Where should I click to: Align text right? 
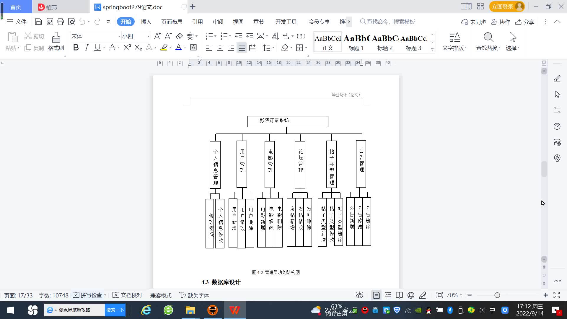231,48
